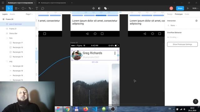The image size is (200, 112).
Task: Click the Greg Richards avatar photo
Action: pos(77,55)
